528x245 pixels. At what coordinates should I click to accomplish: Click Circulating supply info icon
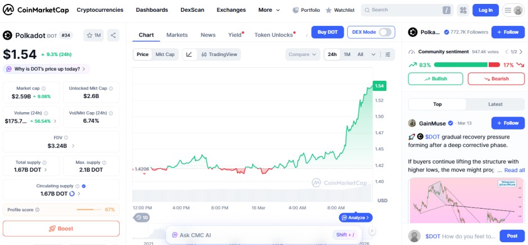(77, 186)
